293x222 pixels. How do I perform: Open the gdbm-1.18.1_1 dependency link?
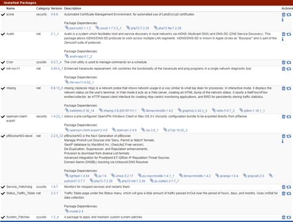tap(252, 110)
